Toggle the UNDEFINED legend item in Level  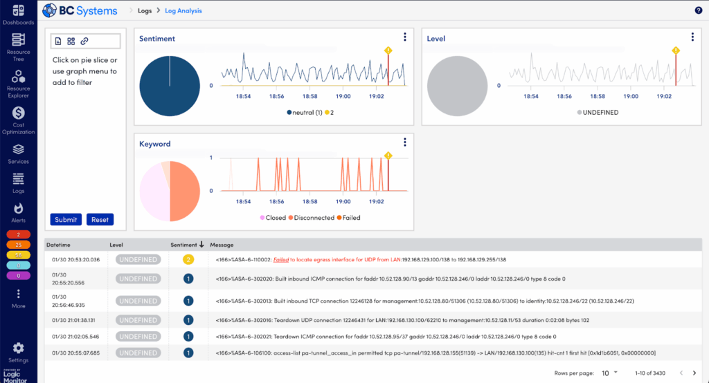(x=598, y=113)
